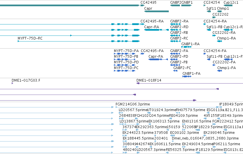The height and width of the screenshot is (154, 243).
Task: Select the CG32202-RA transcript
Action: tap(214, 36)
